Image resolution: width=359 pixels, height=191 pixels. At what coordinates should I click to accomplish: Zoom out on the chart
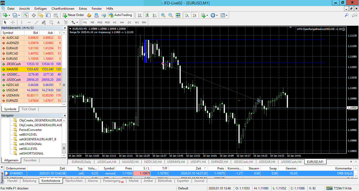pyautogui.click(x=171, y=15)
